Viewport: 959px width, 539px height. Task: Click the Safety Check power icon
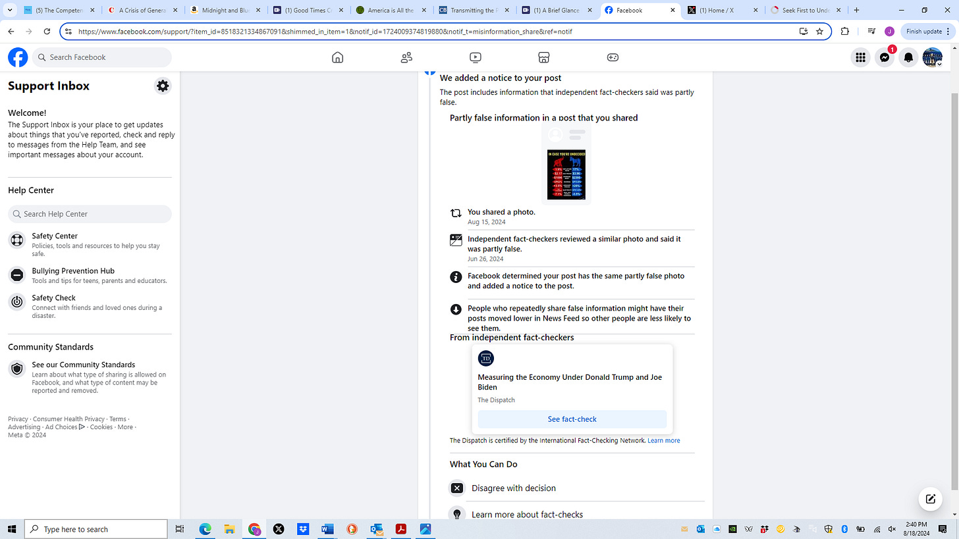17,302
